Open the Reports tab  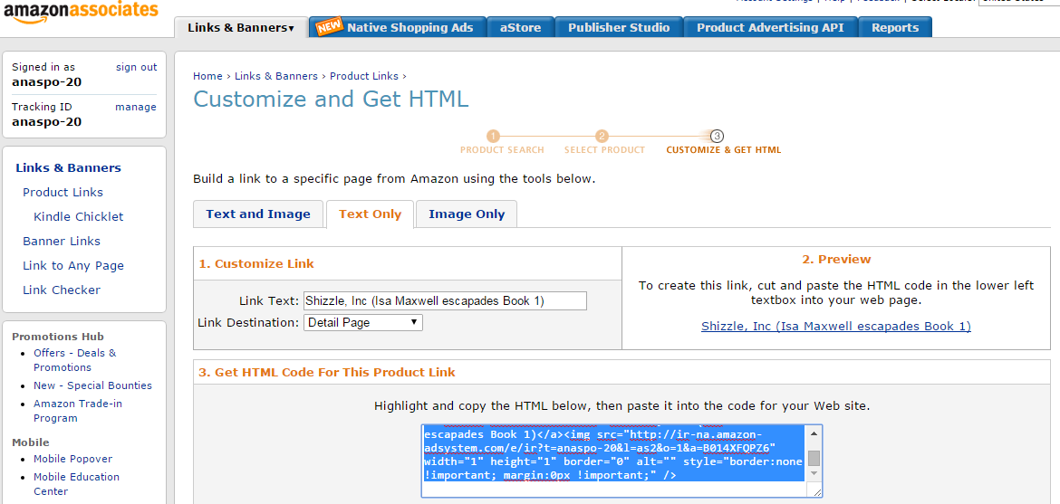pos(894,28)
